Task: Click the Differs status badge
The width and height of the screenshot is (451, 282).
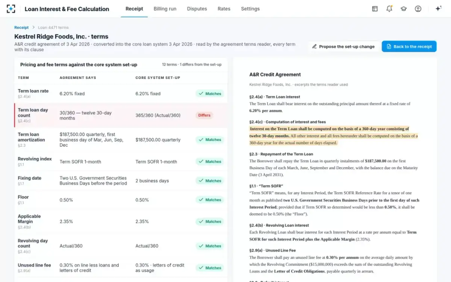Action: coord(204,115)
